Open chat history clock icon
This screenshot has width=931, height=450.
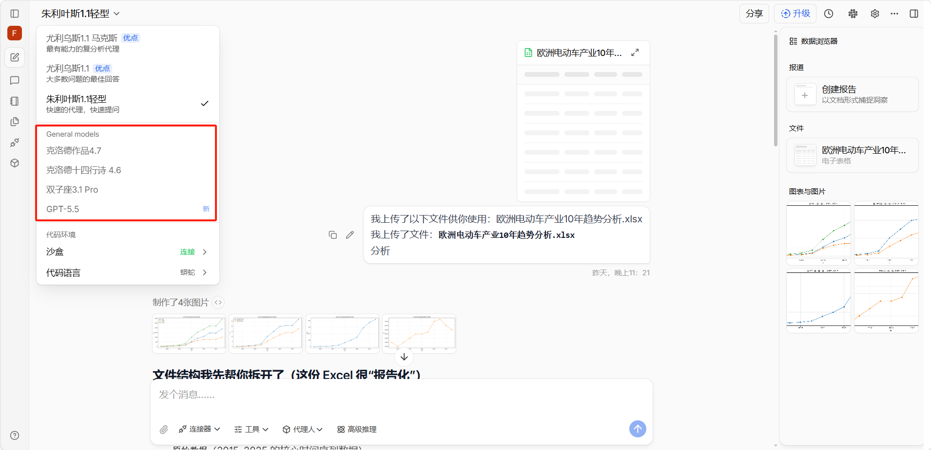coord(829,14)
